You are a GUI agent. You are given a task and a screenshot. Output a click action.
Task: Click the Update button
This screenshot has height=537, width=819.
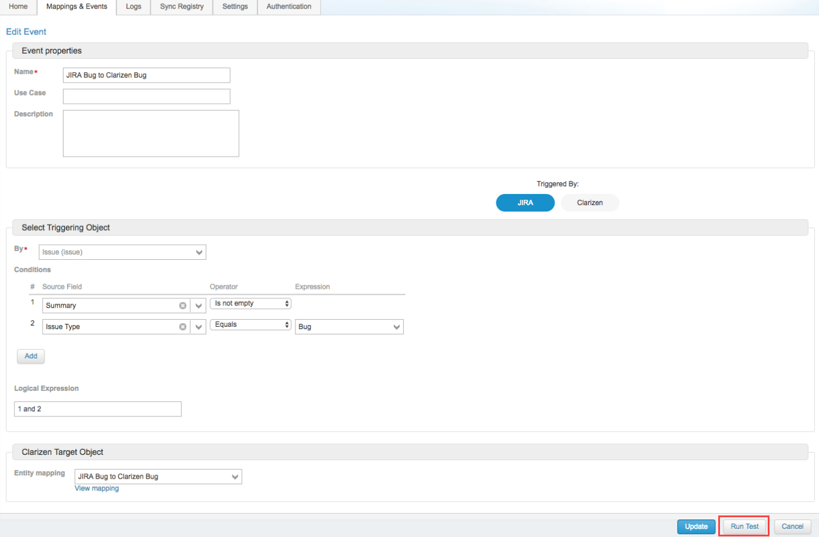[696, 527]
